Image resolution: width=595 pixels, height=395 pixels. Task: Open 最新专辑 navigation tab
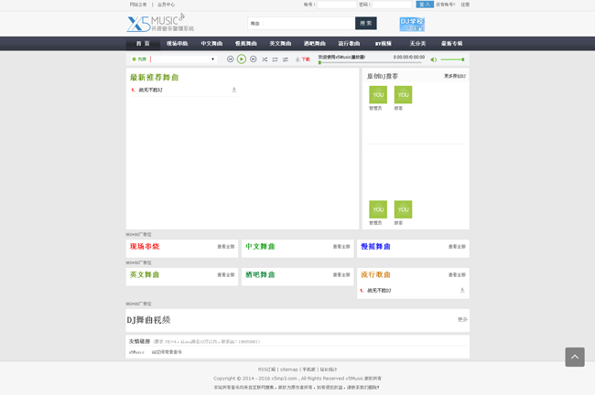(451, 44)
